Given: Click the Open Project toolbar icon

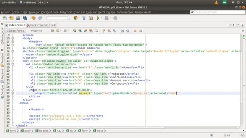Looking at the screenshot, I should 18,18.
